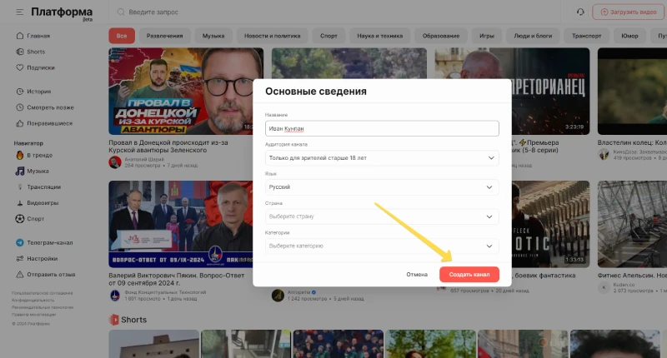Select the Развлечения category tab
This screenshot has height=358, width=667.
pos(164,36)
